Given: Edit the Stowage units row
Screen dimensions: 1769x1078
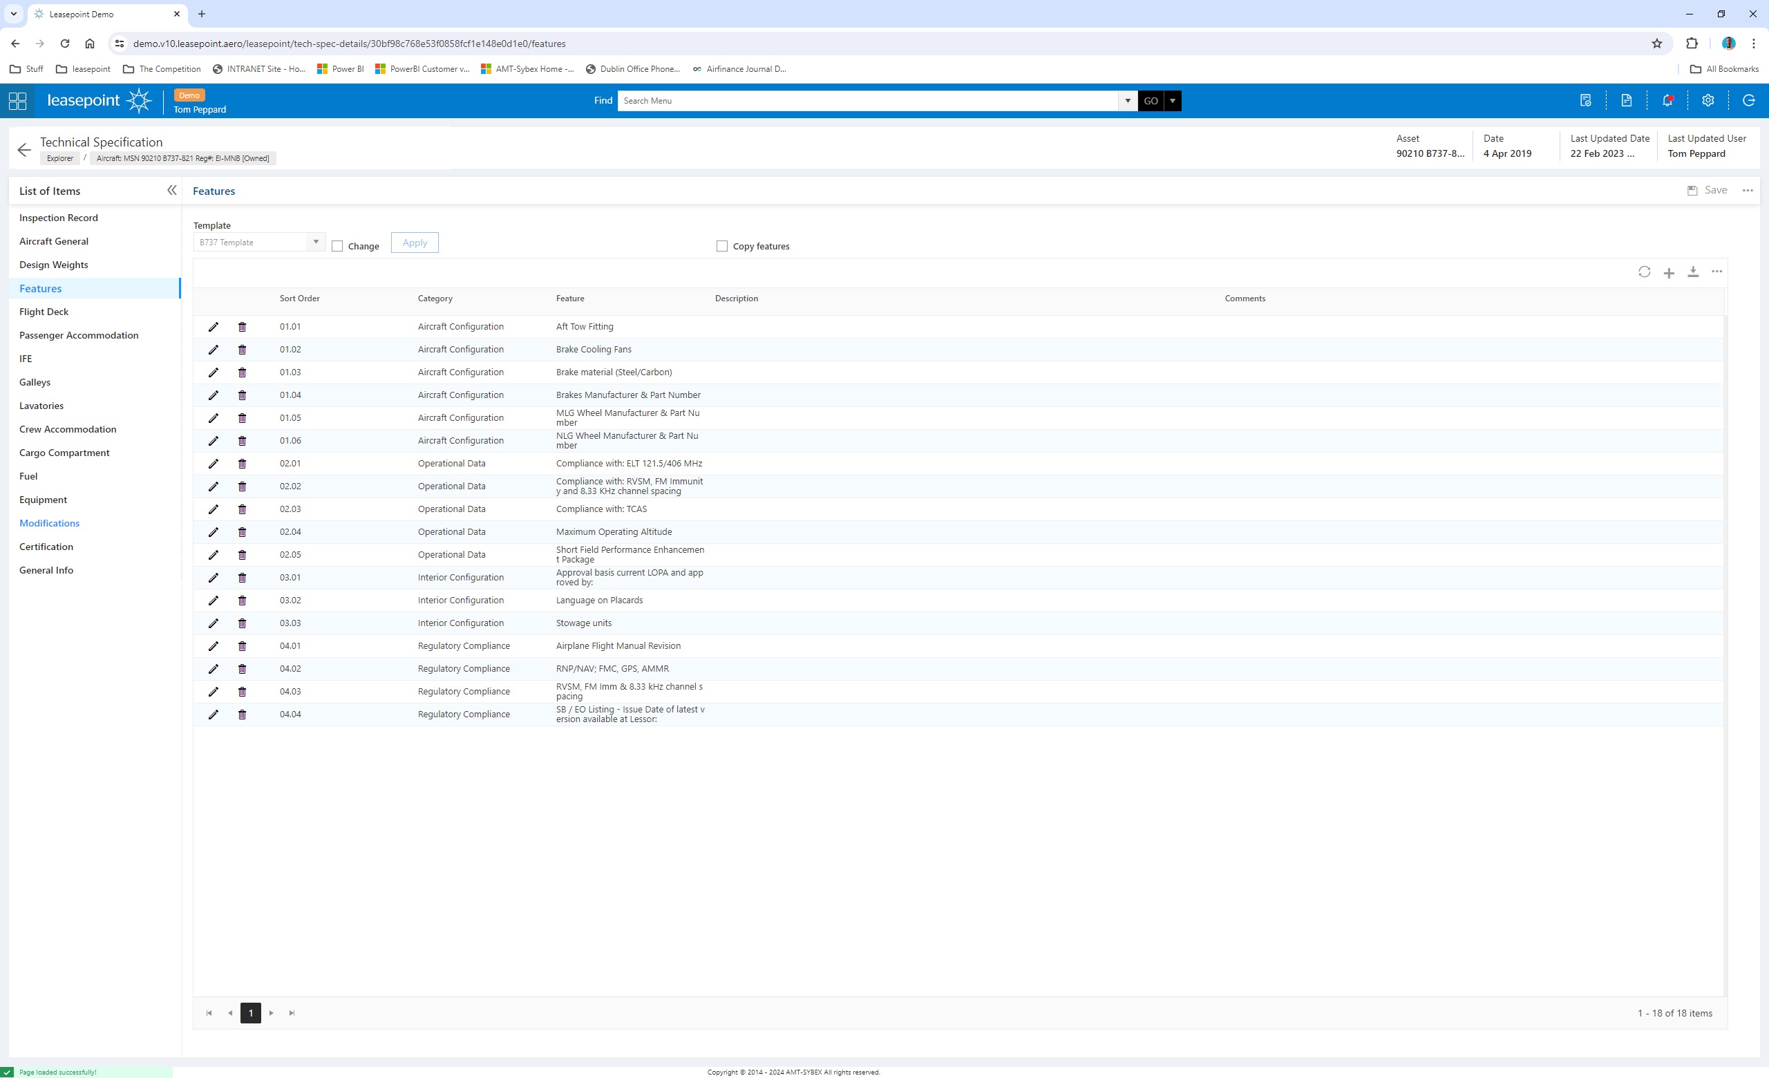Looking at the screenshot, I should (214, 624).
